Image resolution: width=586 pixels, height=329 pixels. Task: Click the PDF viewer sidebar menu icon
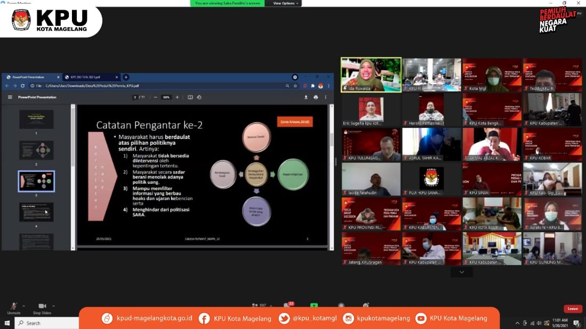click(10, 97)
